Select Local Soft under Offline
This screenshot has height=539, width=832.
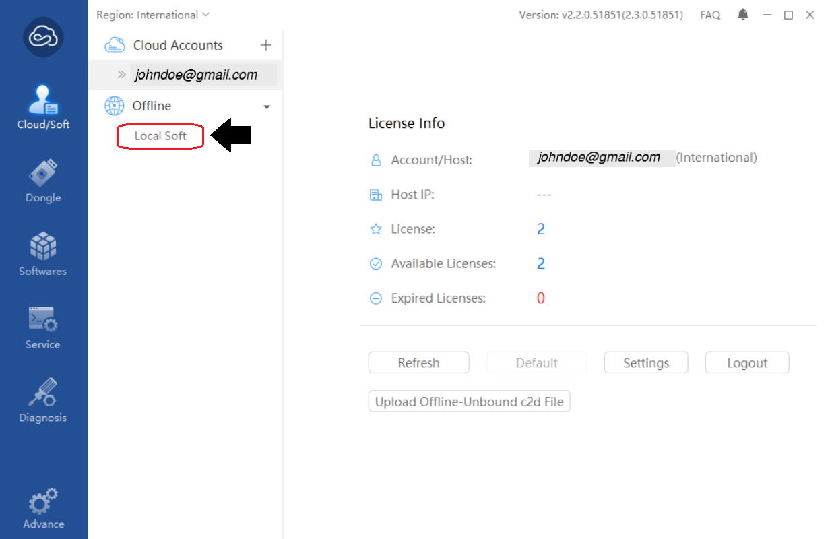pyautogui.click(x=160, y=136)
